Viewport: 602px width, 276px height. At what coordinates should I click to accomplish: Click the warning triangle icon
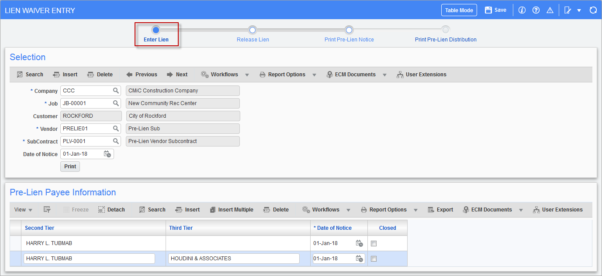tap(550, 10)
